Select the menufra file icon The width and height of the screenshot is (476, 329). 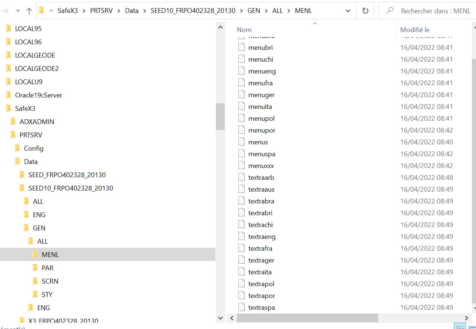pyautogui.click(x=242, y=83)
